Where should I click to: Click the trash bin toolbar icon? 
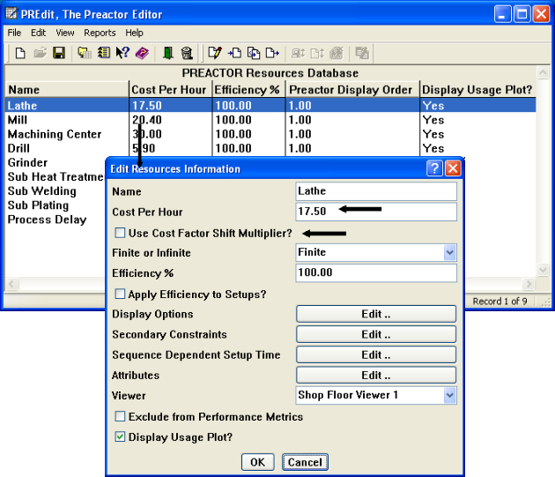pyautogui.click(x=187, y=53)
